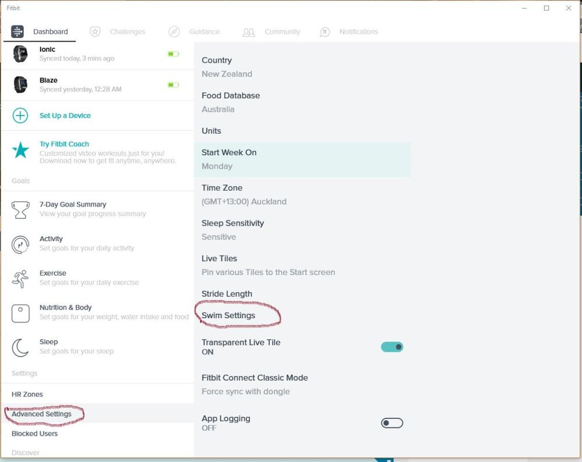This screenshot has width=582, height=462.
Task: Click the Activity circular steps icon
Action: (20, 245)
